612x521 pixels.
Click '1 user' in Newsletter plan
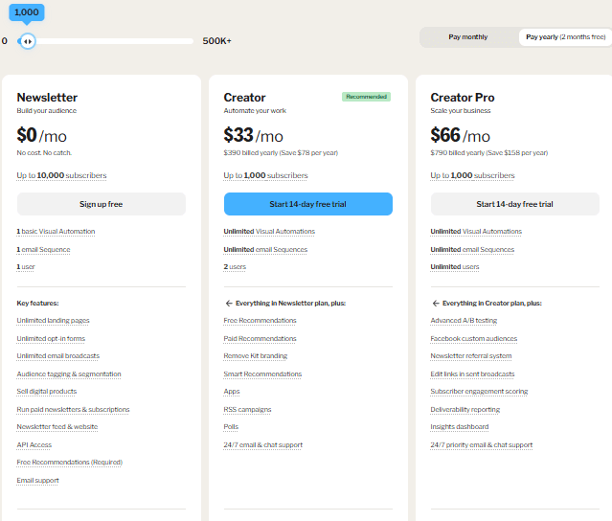click(x=26, y=267)
